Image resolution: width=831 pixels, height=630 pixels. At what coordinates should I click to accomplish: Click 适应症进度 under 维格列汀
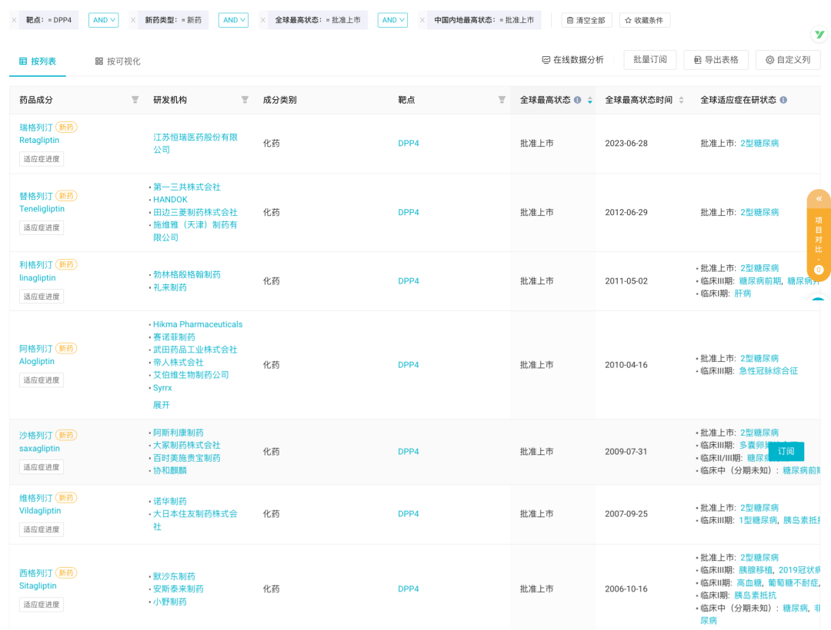point(42,529)
